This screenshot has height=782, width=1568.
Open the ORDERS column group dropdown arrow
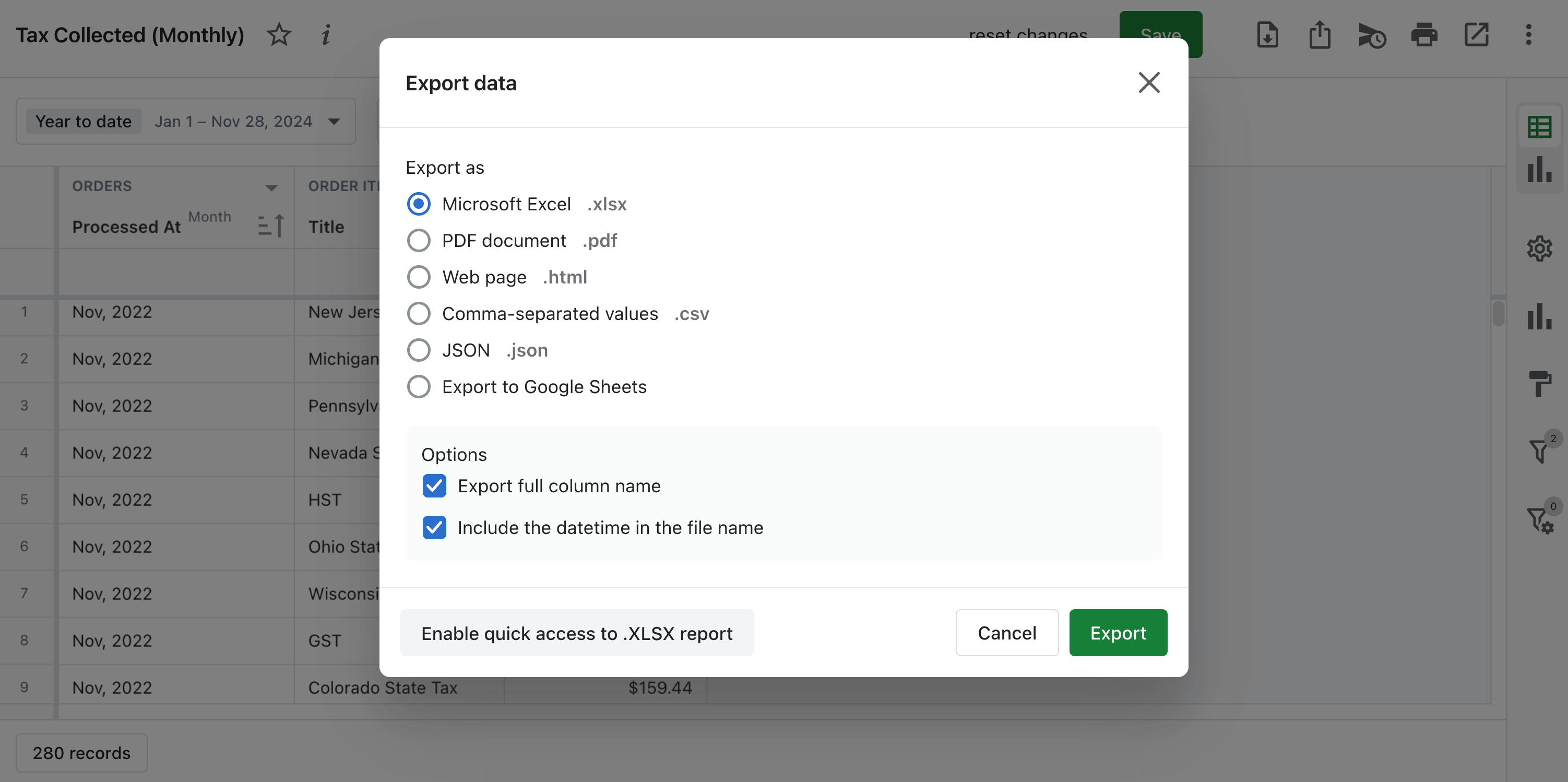point(271,187)
